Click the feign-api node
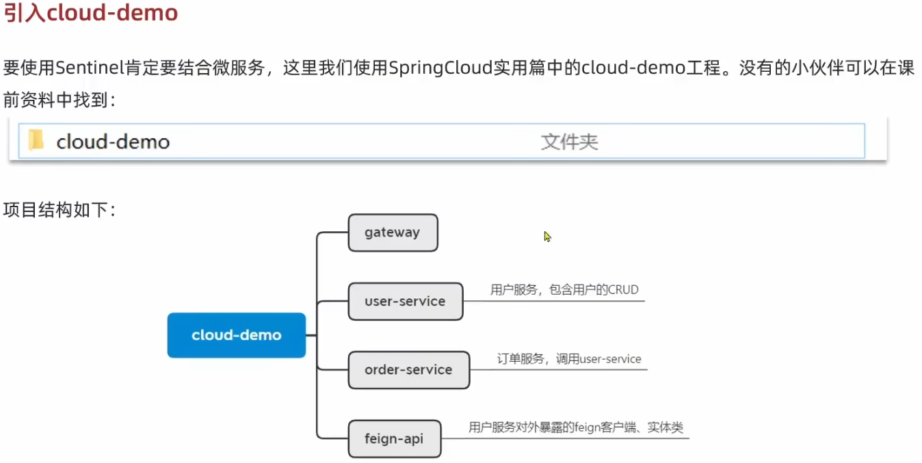922x463 pixels. tap(395, 438)
